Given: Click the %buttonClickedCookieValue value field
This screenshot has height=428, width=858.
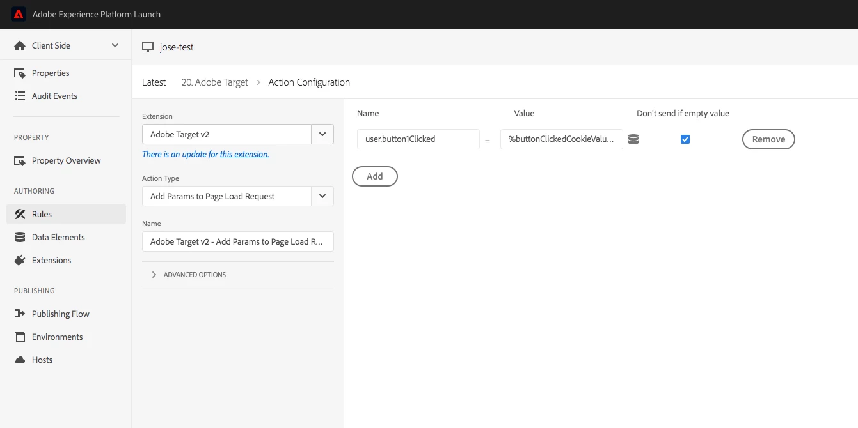Looking at the screenshot, I should tap(562, 139).
